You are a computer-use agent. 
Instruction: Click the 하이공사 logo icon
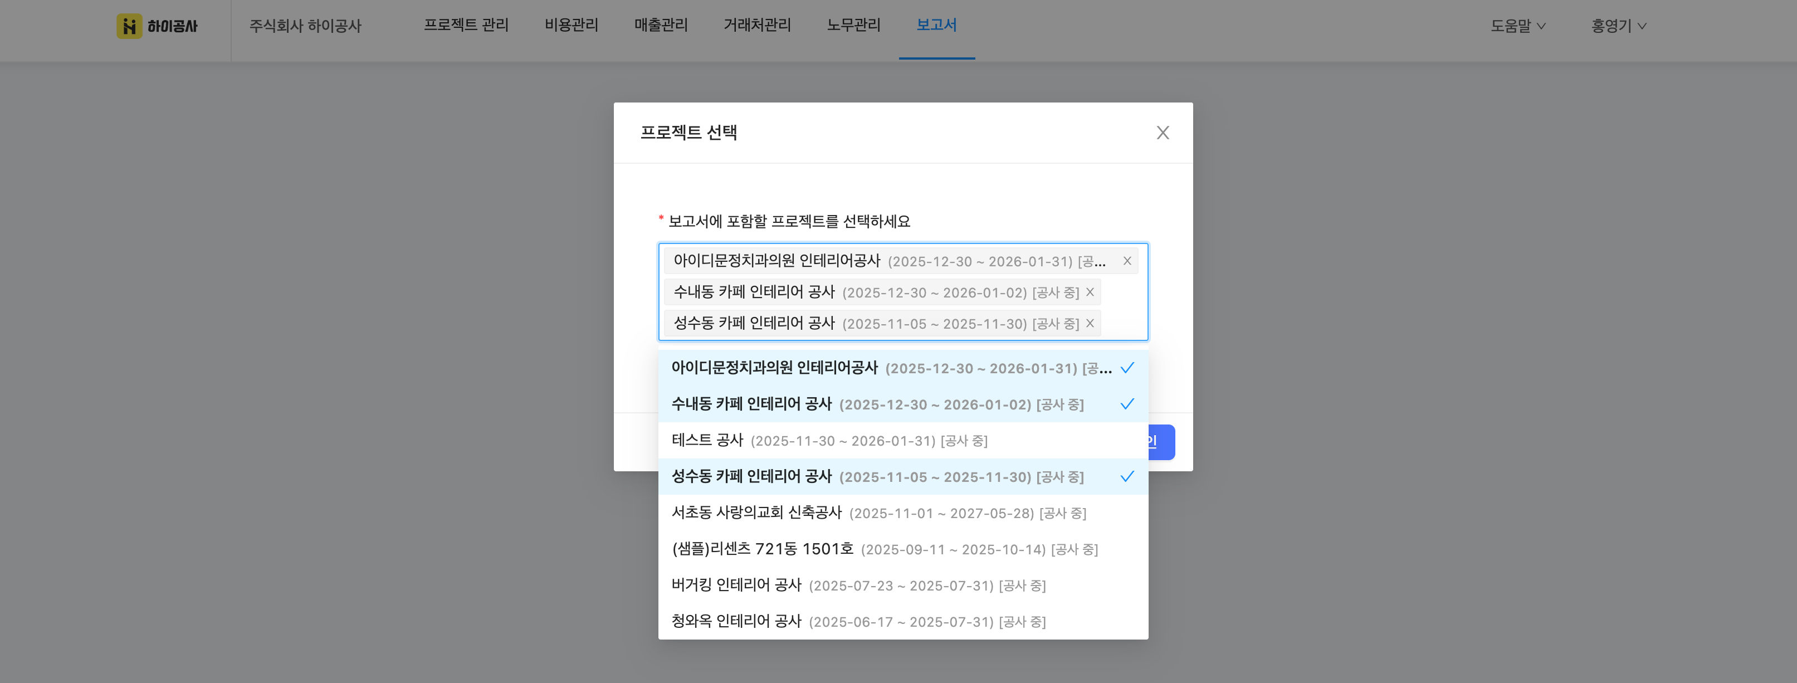click(129, 26)
